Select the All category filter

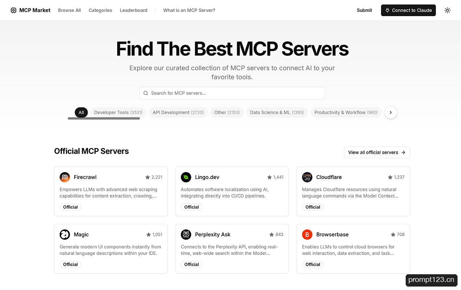[x=81, y=113]
